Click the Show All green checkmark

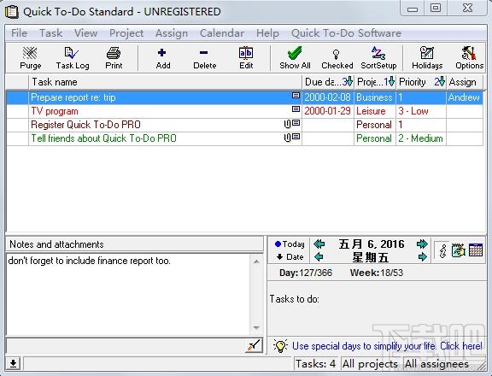coord(295,58)
